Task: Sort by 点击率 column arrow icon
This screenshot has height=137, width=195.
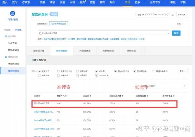Action: point(89,96)
